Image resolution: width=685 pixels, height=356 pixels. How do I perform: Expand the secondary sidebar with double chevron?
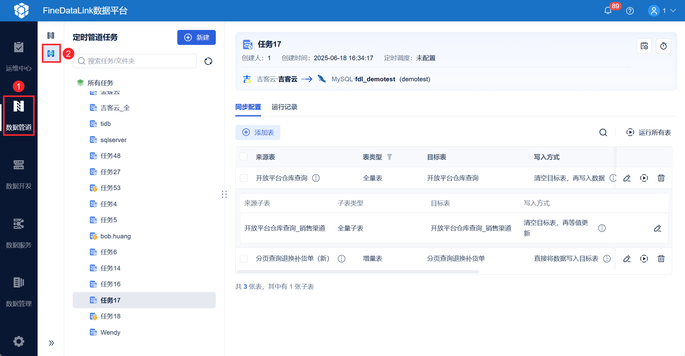pos(51,343)
